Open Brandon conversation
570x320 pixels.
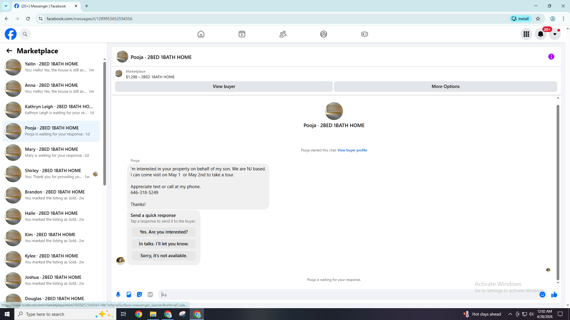tap(51, 195)
